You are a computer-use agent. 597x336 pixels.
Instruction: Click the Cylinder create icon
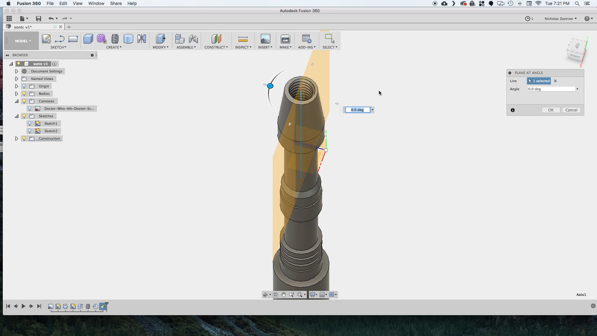[x=128, y=39]
